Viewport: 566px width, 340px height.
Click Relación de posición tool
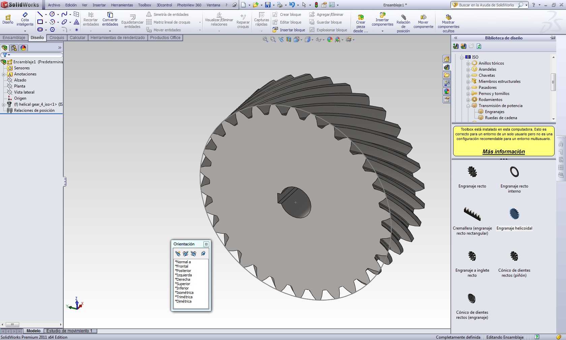tap(403, 24)
